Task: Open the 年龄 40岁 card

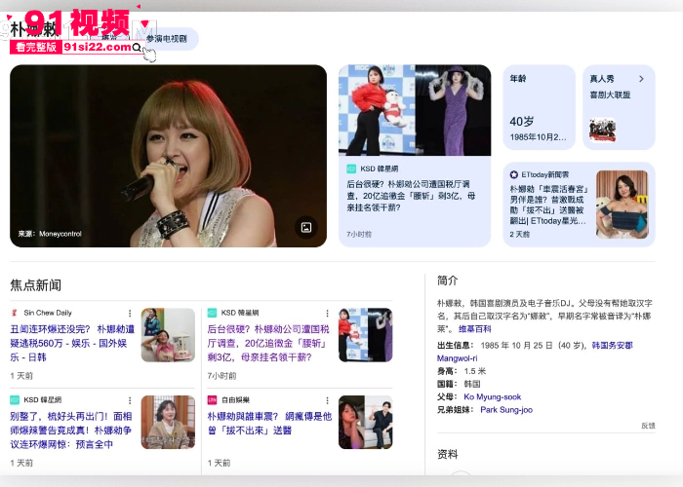Action: coord(539,107)
